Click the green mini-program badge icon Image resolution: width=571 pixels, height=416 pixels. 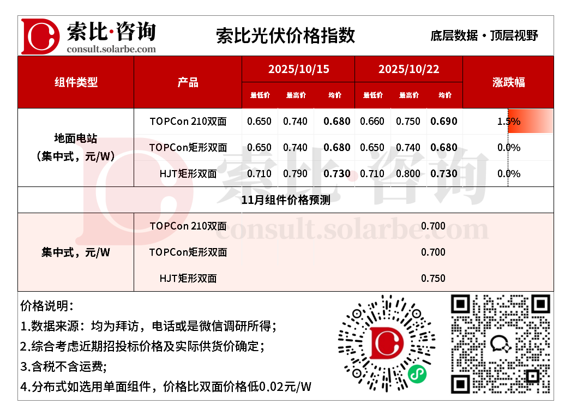pos(417,374)
